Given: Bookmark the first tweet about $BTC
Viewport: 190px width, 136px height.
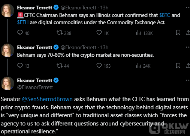Looking at the screenshot, I should [178, 33].
